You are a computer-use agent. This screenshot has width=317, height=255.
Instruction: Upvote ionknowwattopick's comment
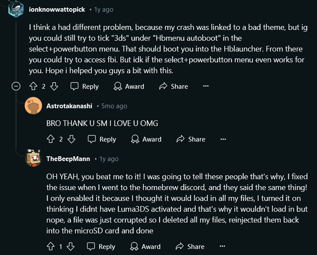(x=33, y=86)
